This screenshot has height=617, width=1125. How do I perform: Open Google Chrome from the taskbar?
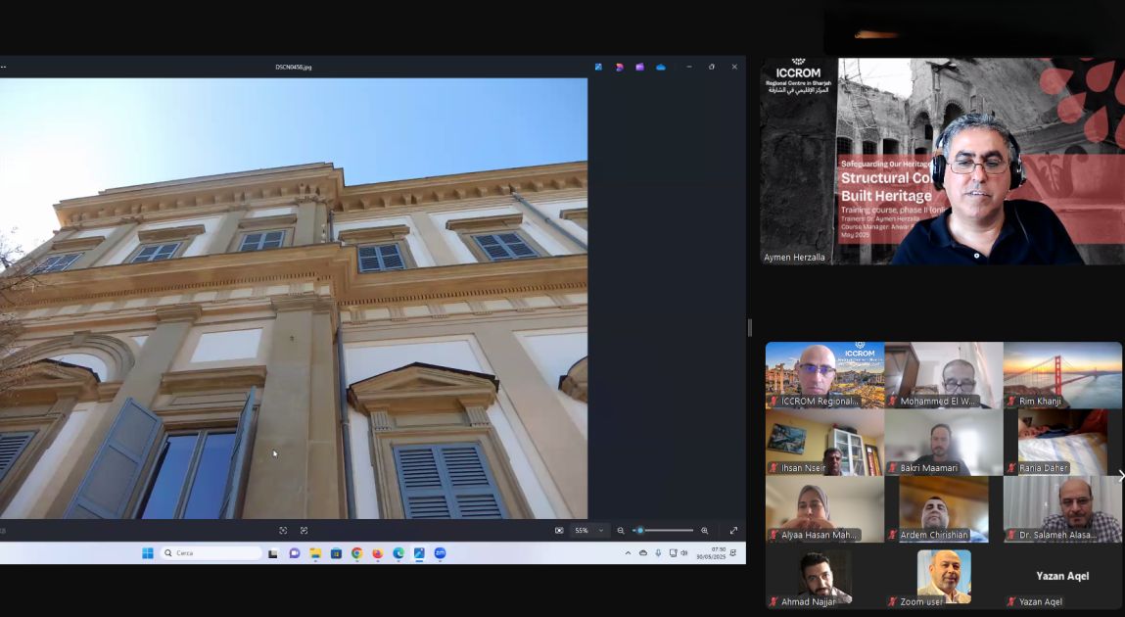[x=356, y=553]
